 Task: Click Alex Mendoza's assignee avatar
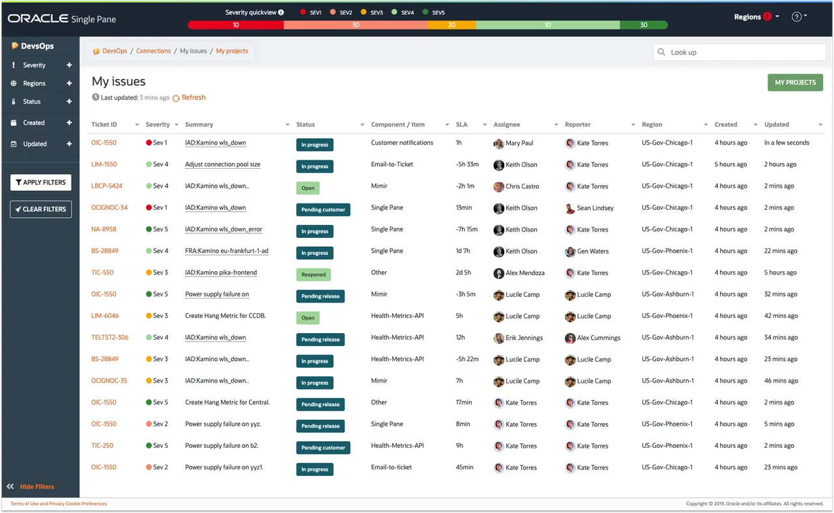coord(498,273)
